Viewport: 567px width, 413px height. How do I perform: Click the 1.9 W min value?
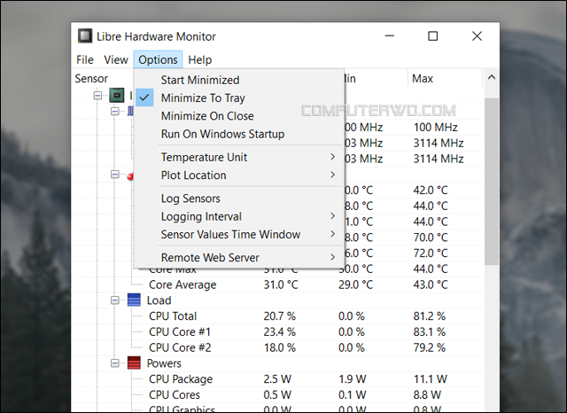[x=353, y=379]
